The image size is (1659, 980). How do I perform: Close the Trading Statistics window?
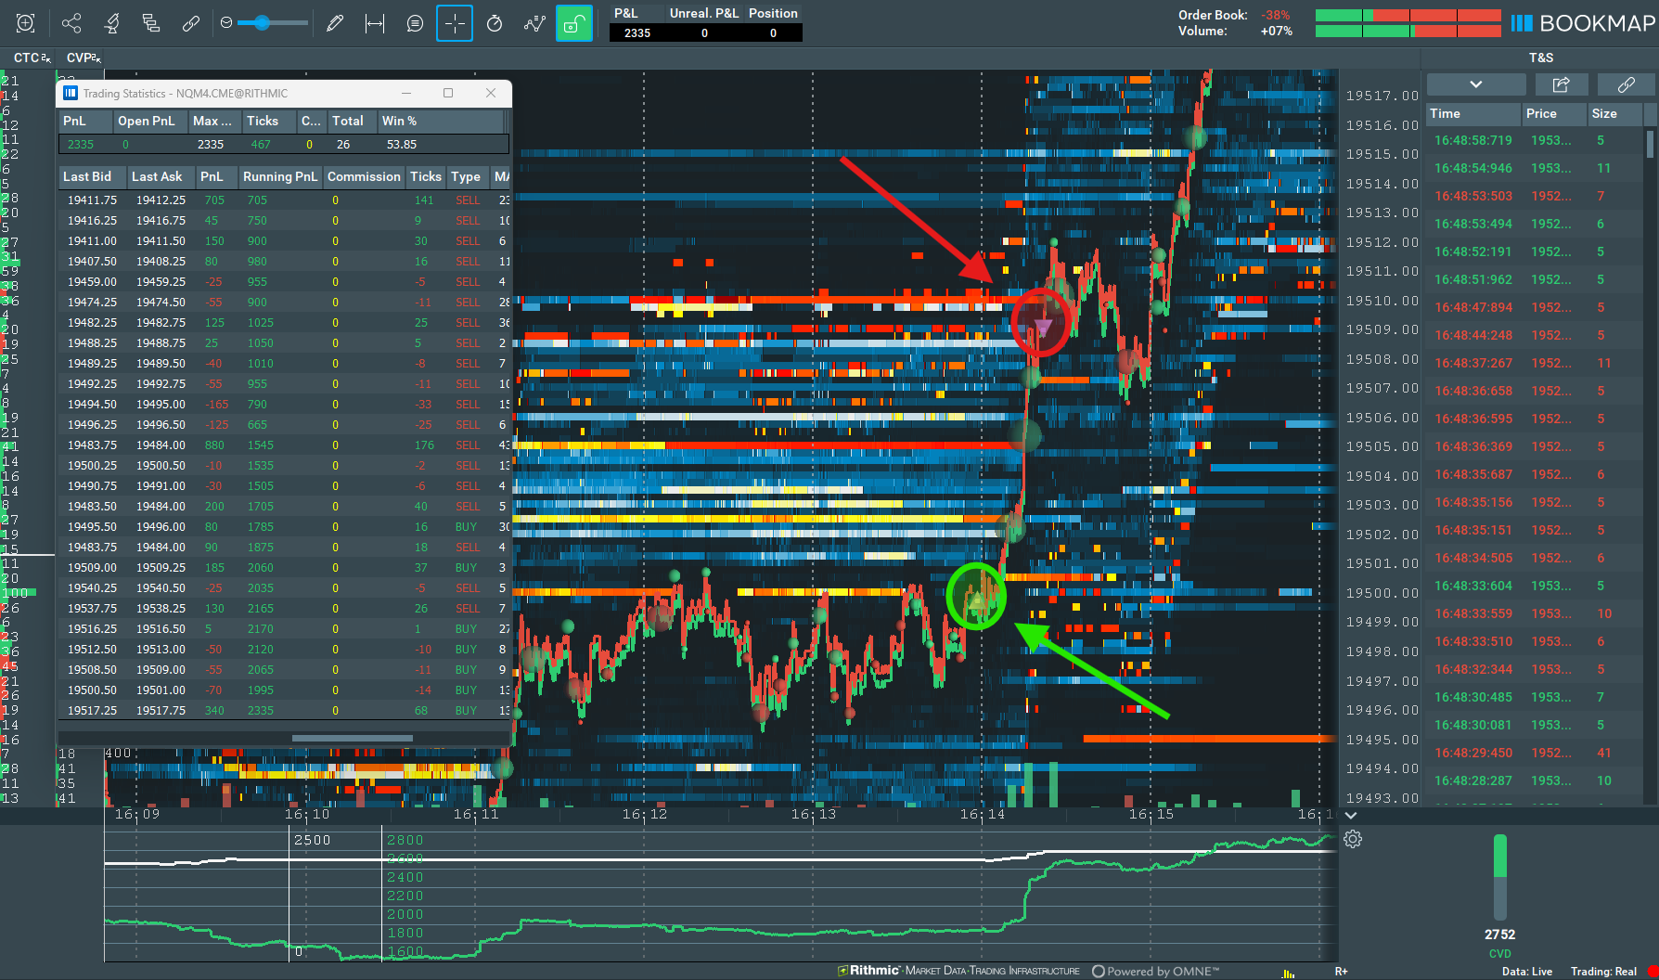coord(491,93)
